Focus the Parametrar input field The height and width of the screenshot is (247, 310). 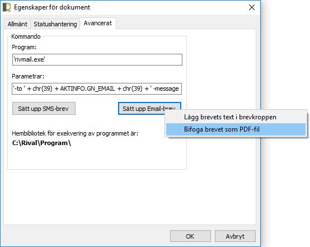click(97, 88)
